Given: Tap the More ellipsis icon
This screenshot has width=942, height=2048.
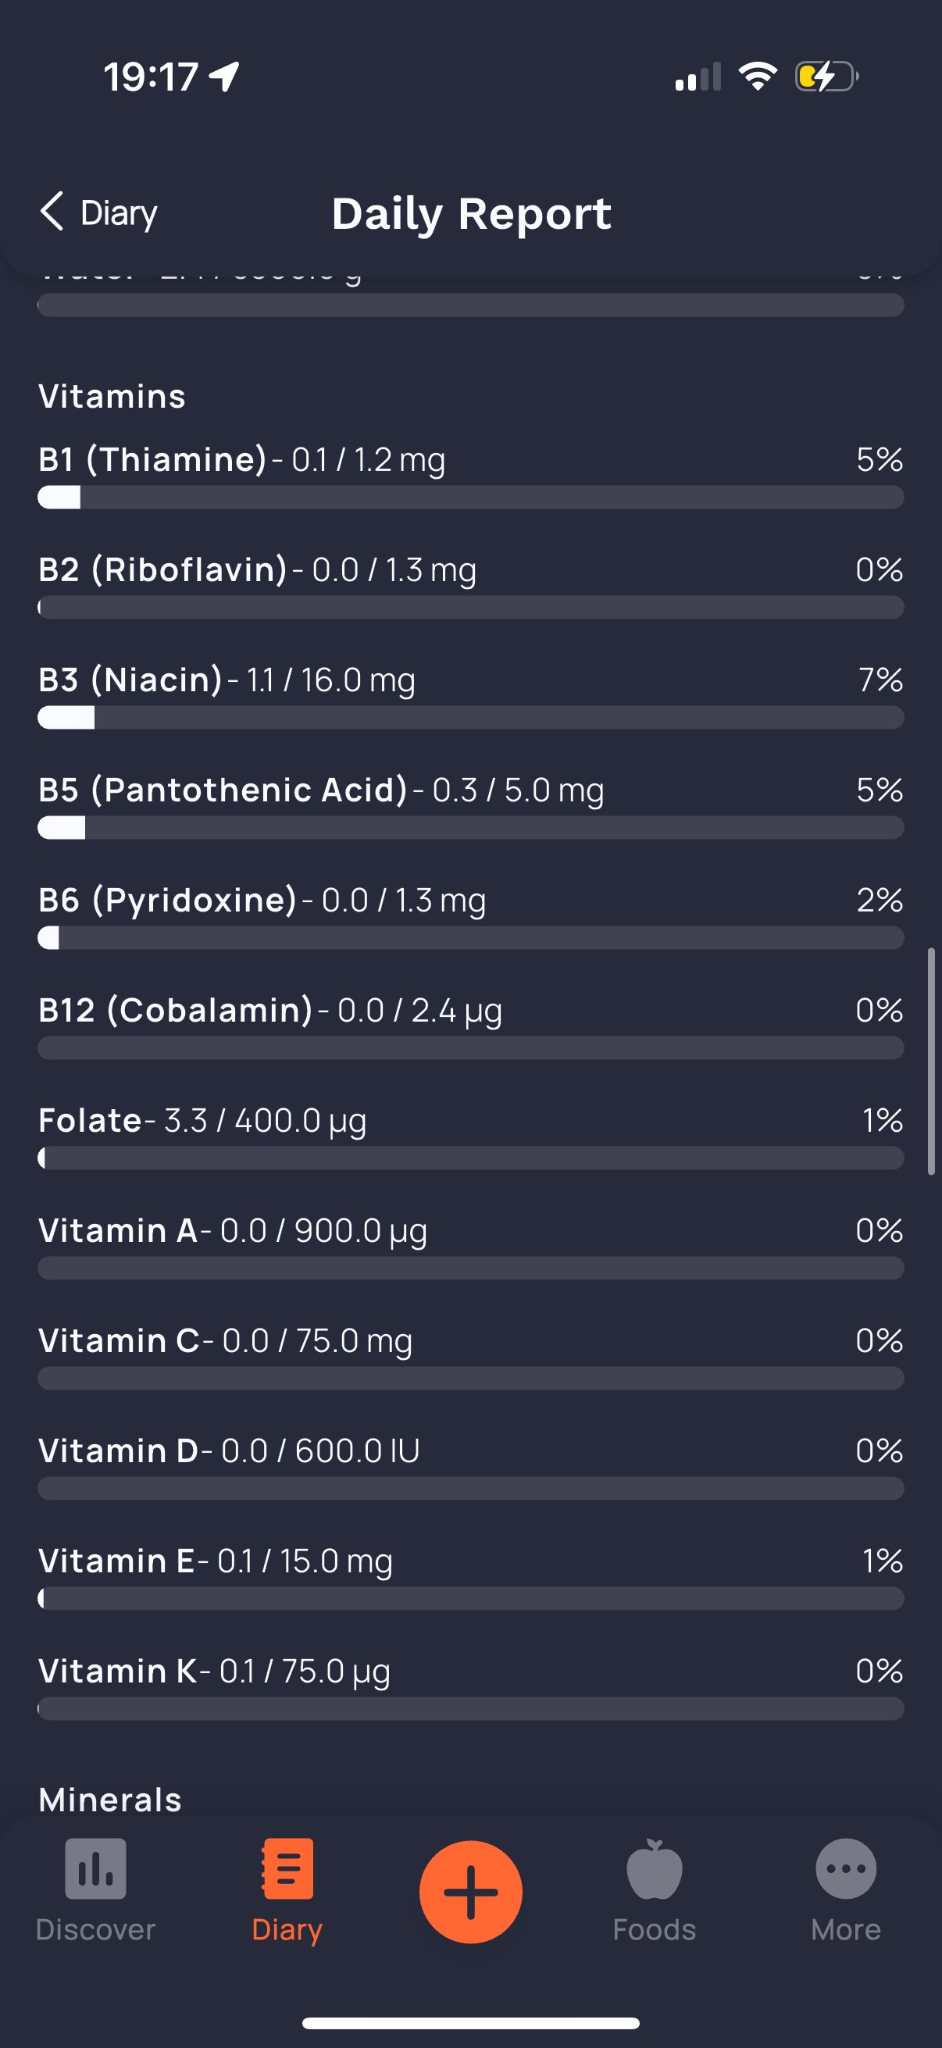Looking at the screenshot, I should click(x=846, y=1868).
